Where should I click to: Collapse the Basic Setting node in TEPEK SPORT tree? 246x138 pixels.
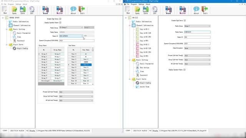pos(7,29)
